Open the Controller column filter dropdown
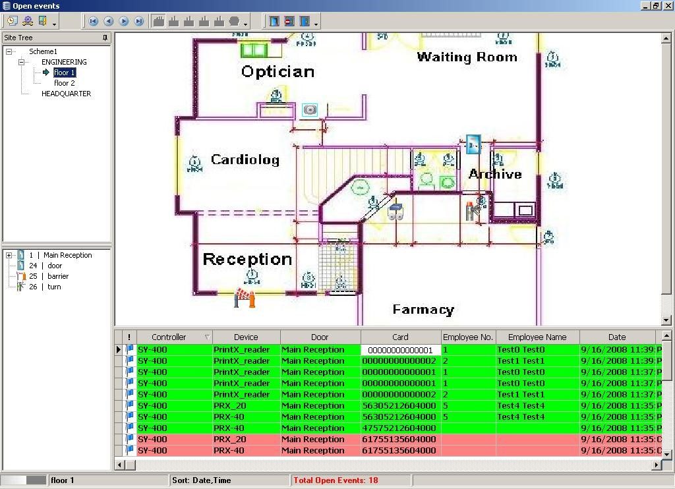The width and height of the screenshot is (675, 489). pyautogui.click(x=207, y=337)
